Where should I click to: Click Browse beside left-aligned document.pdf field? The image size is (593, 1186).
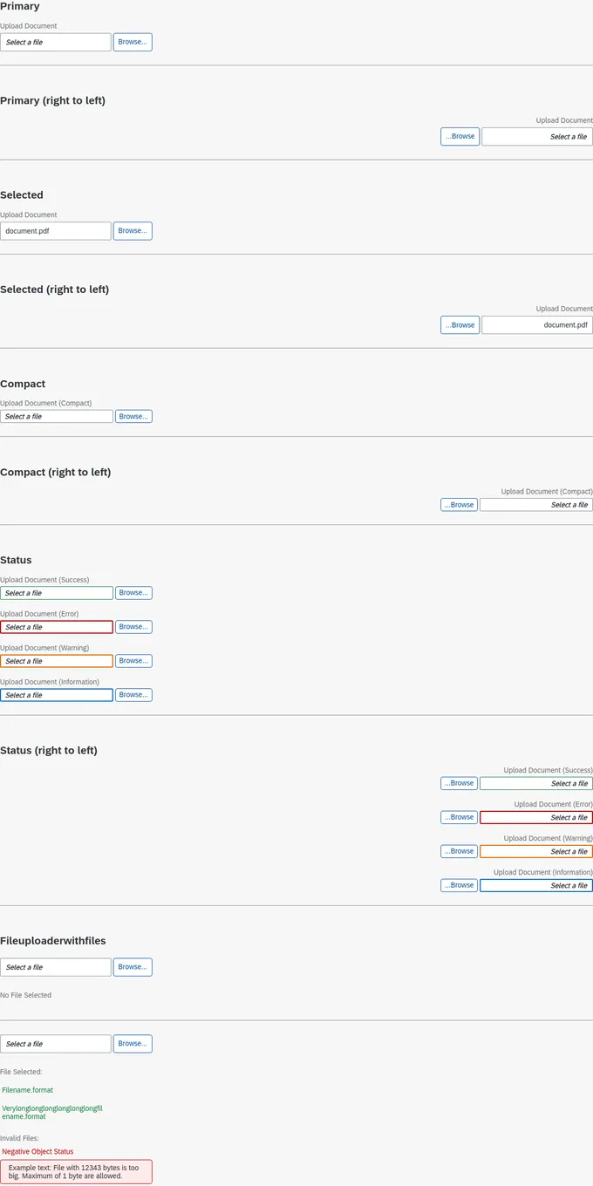click(x=133, y=231)
